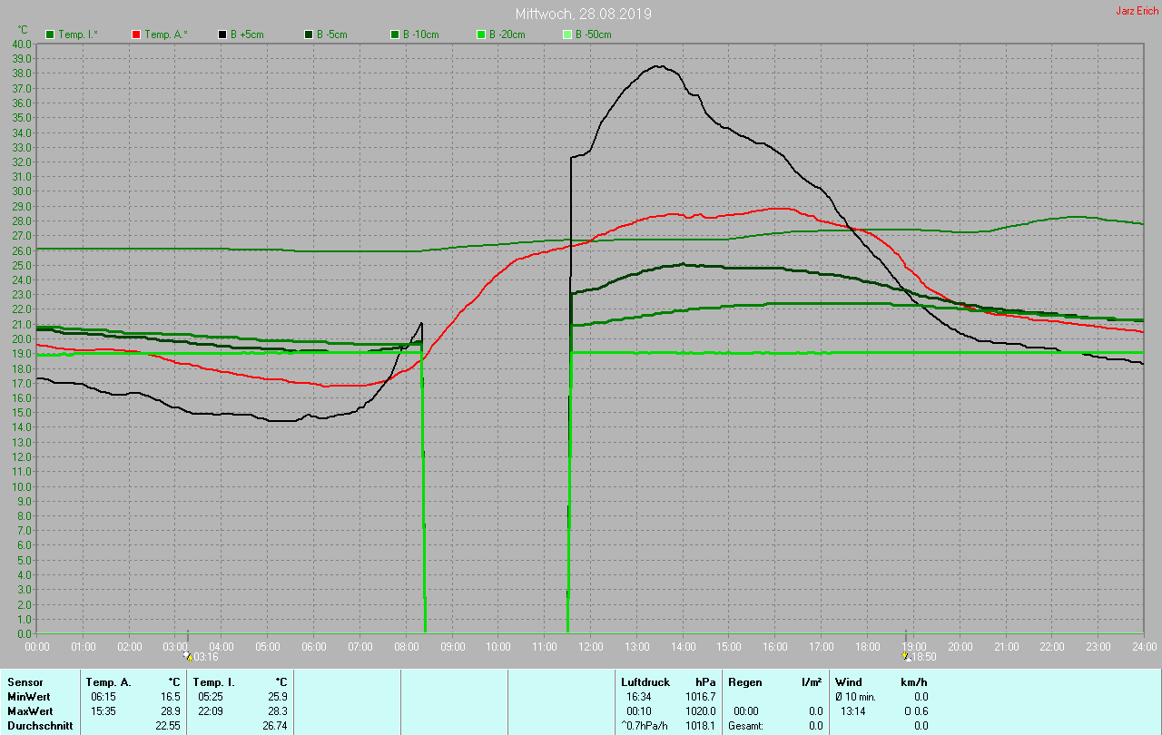Select the 'Durchschnitt' row label
The height and width of the screenshot is (735, 1162).
40,725
